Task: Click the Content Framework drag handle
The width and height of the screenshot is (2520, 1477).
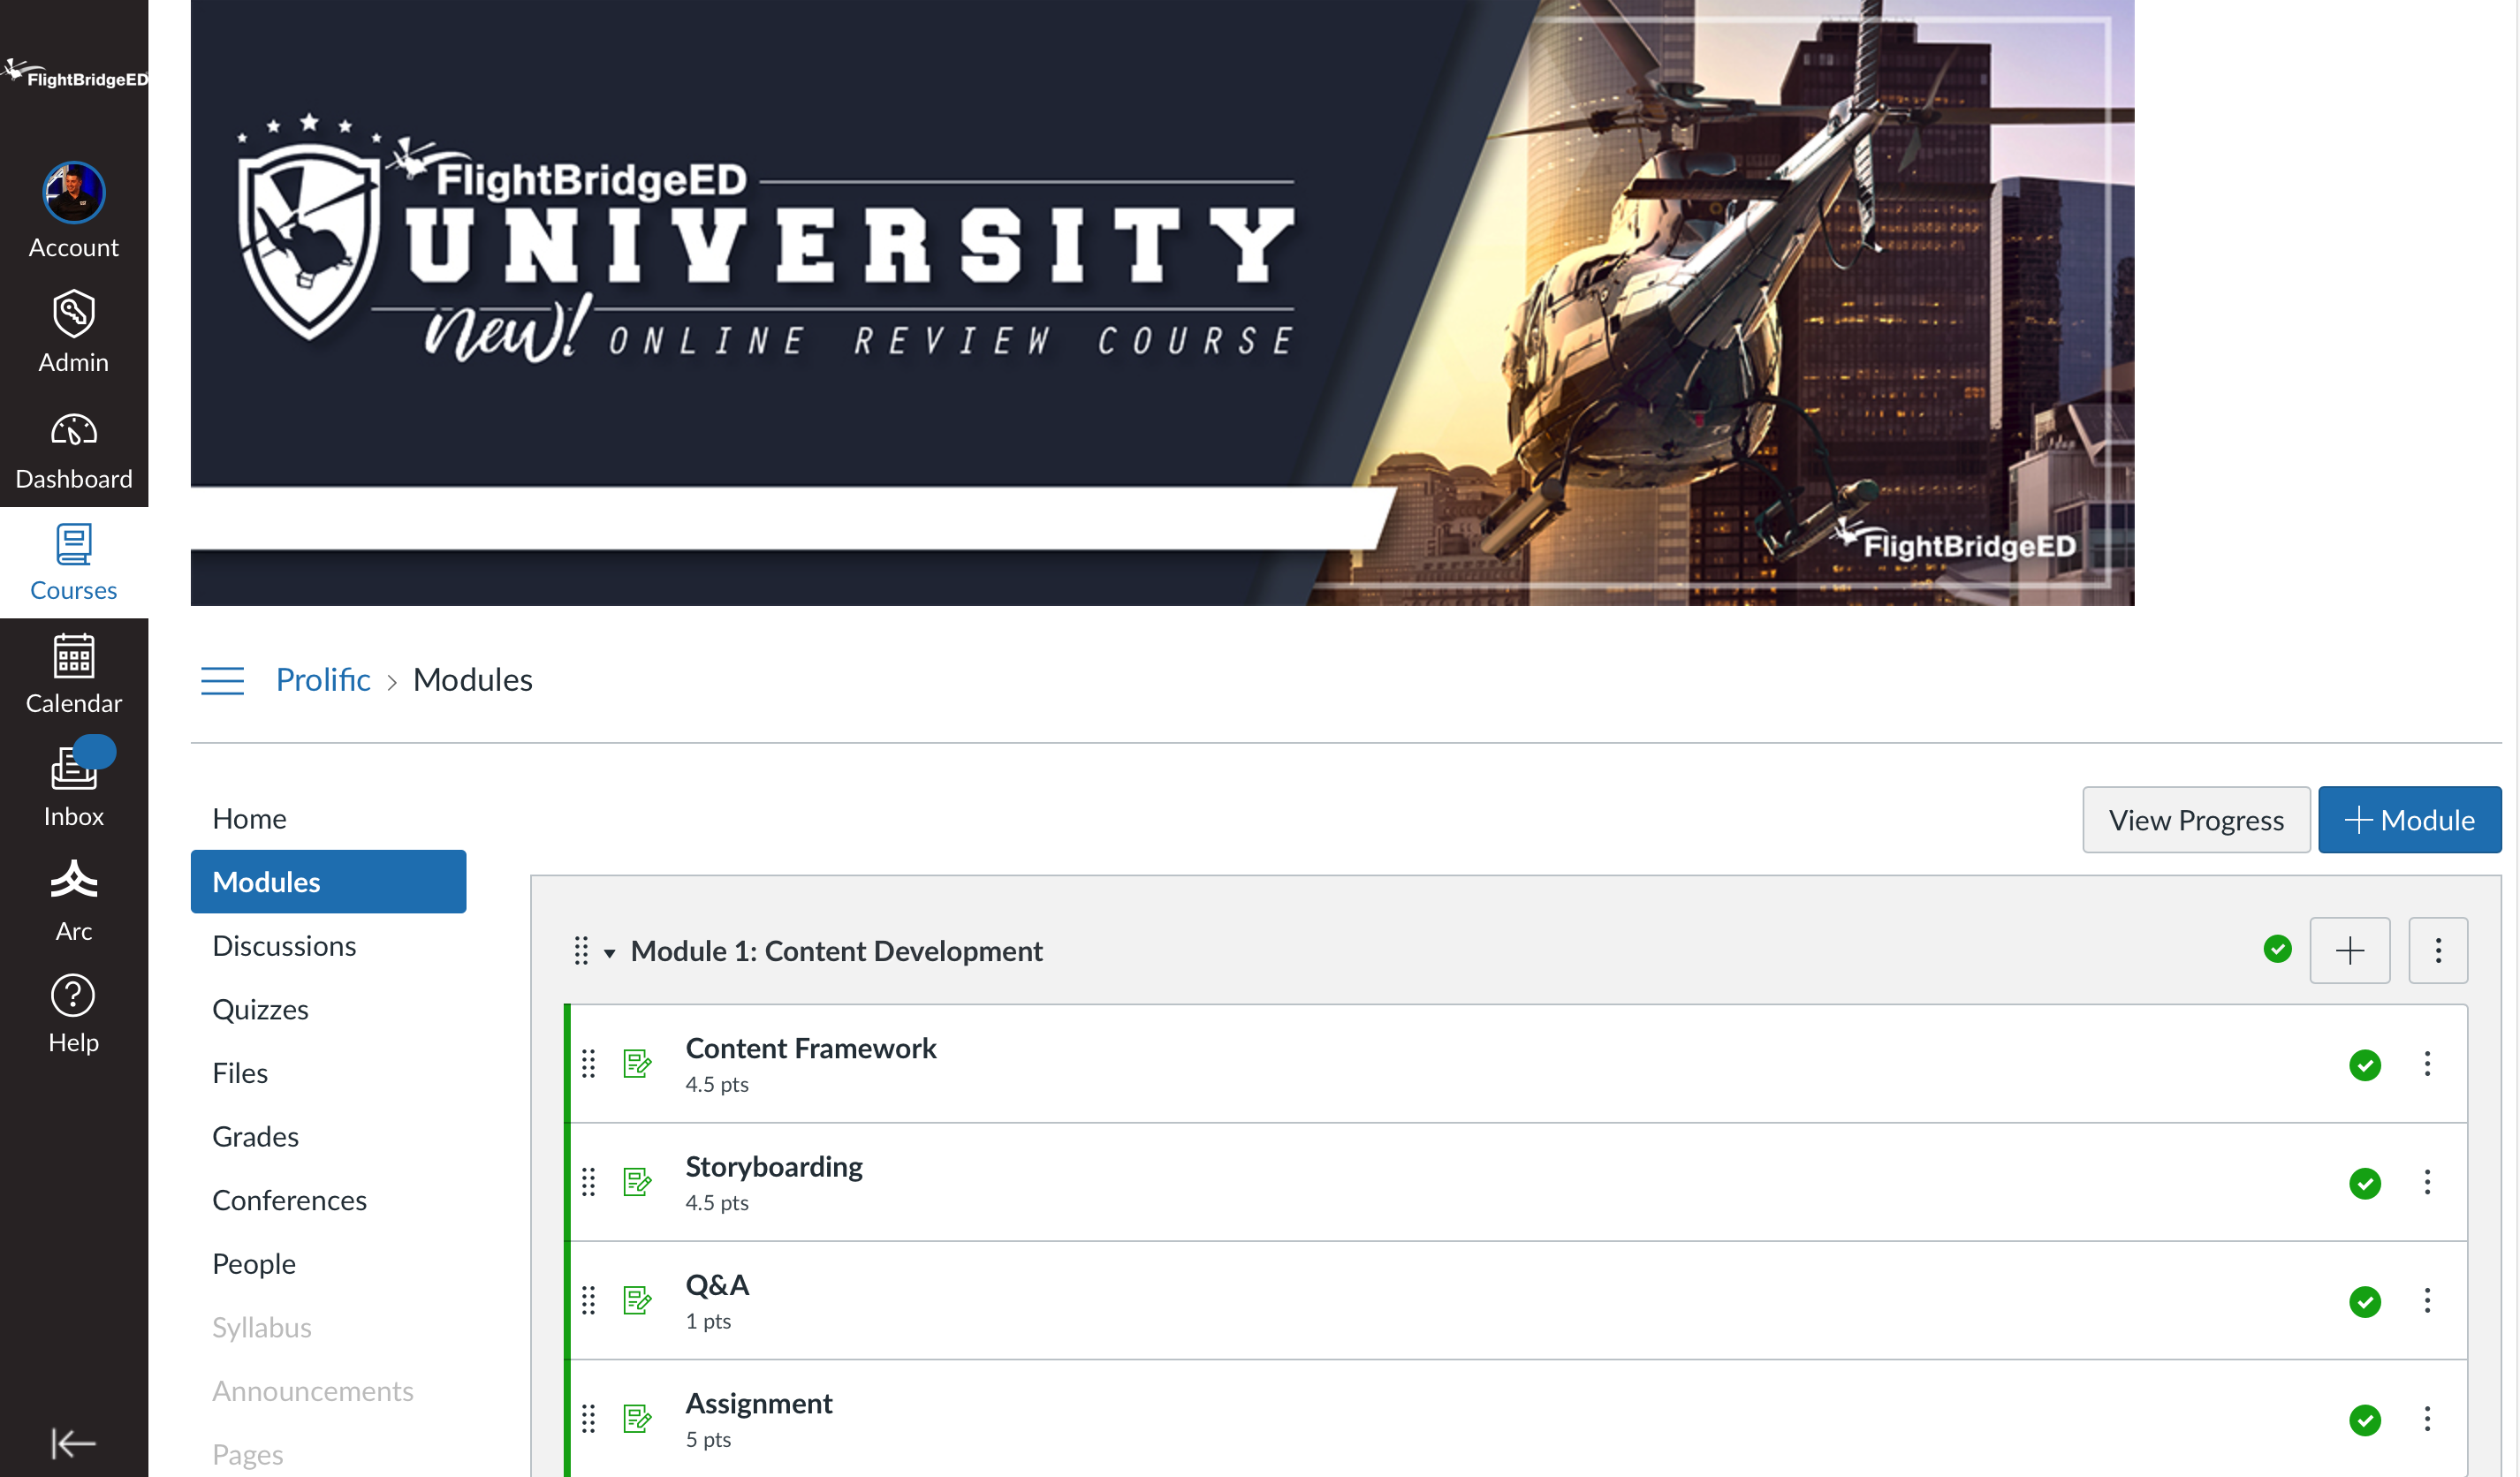Action: (588, 1064)
